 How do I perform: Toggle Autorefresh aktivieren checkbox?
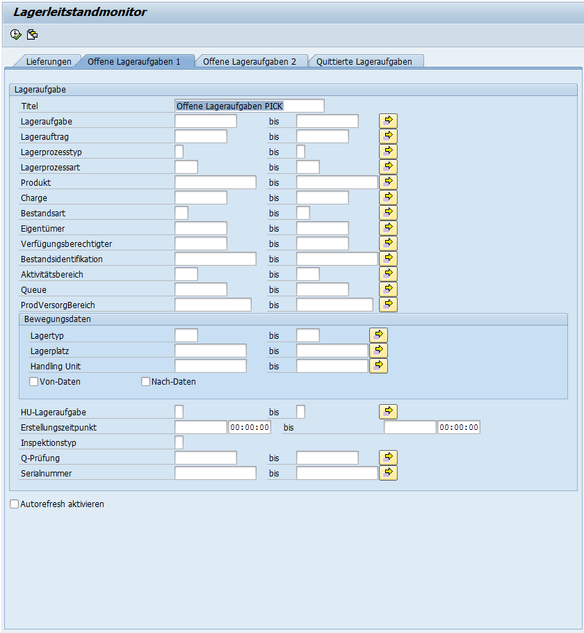(x=15, y=504)
